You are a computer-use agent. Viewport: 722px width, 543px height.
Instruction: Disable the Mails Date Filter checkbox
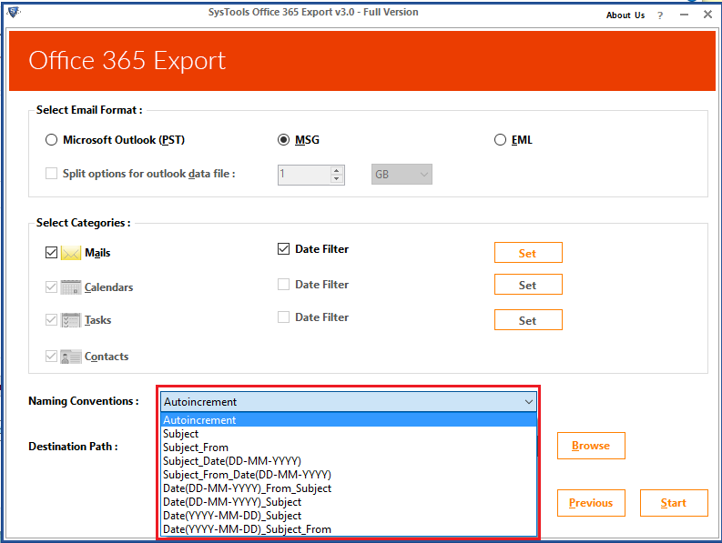[x=284, y=249]
